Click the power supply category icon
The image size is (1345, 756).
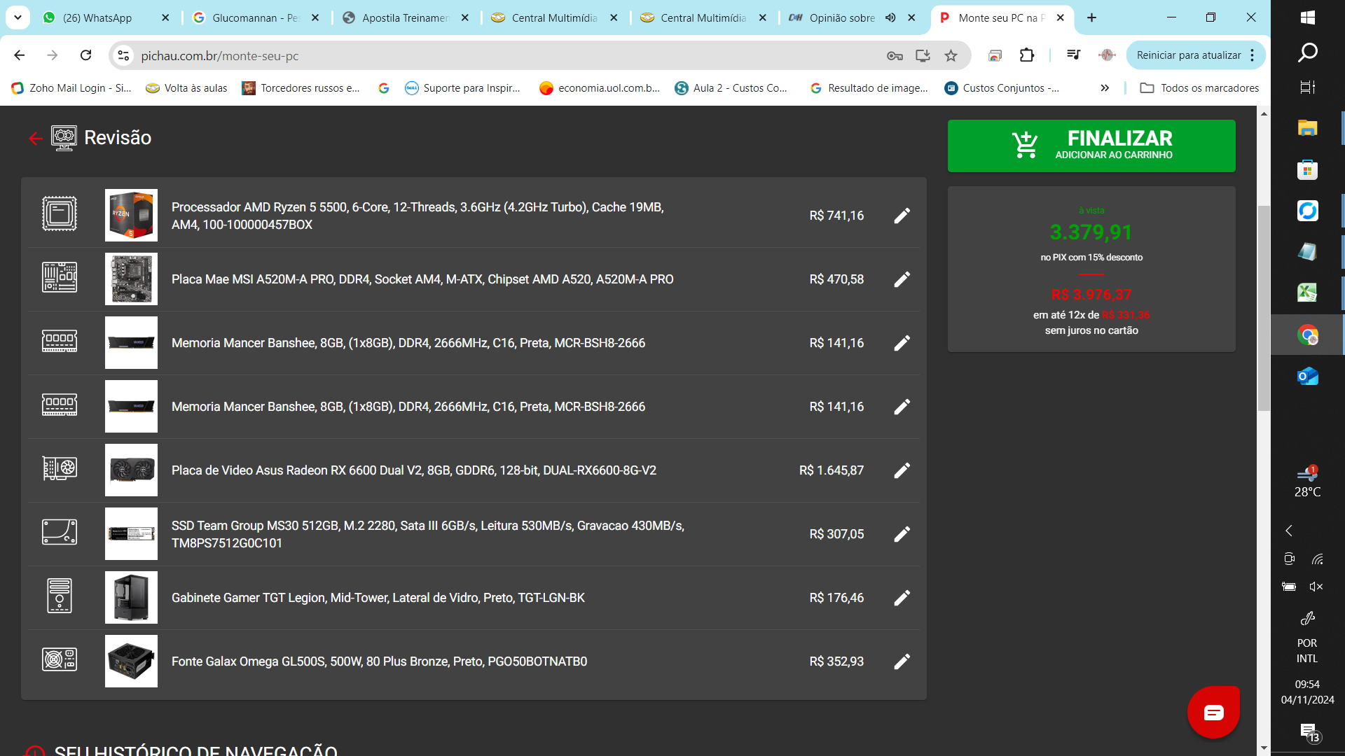click(60, 659)
